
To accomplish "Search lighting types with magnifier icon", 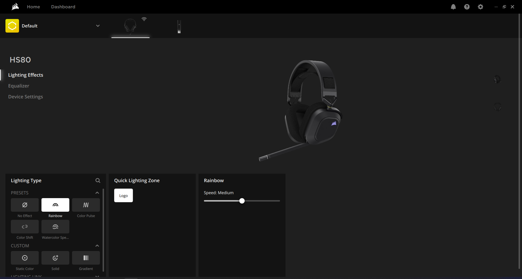I will click(x=98, y=180).
